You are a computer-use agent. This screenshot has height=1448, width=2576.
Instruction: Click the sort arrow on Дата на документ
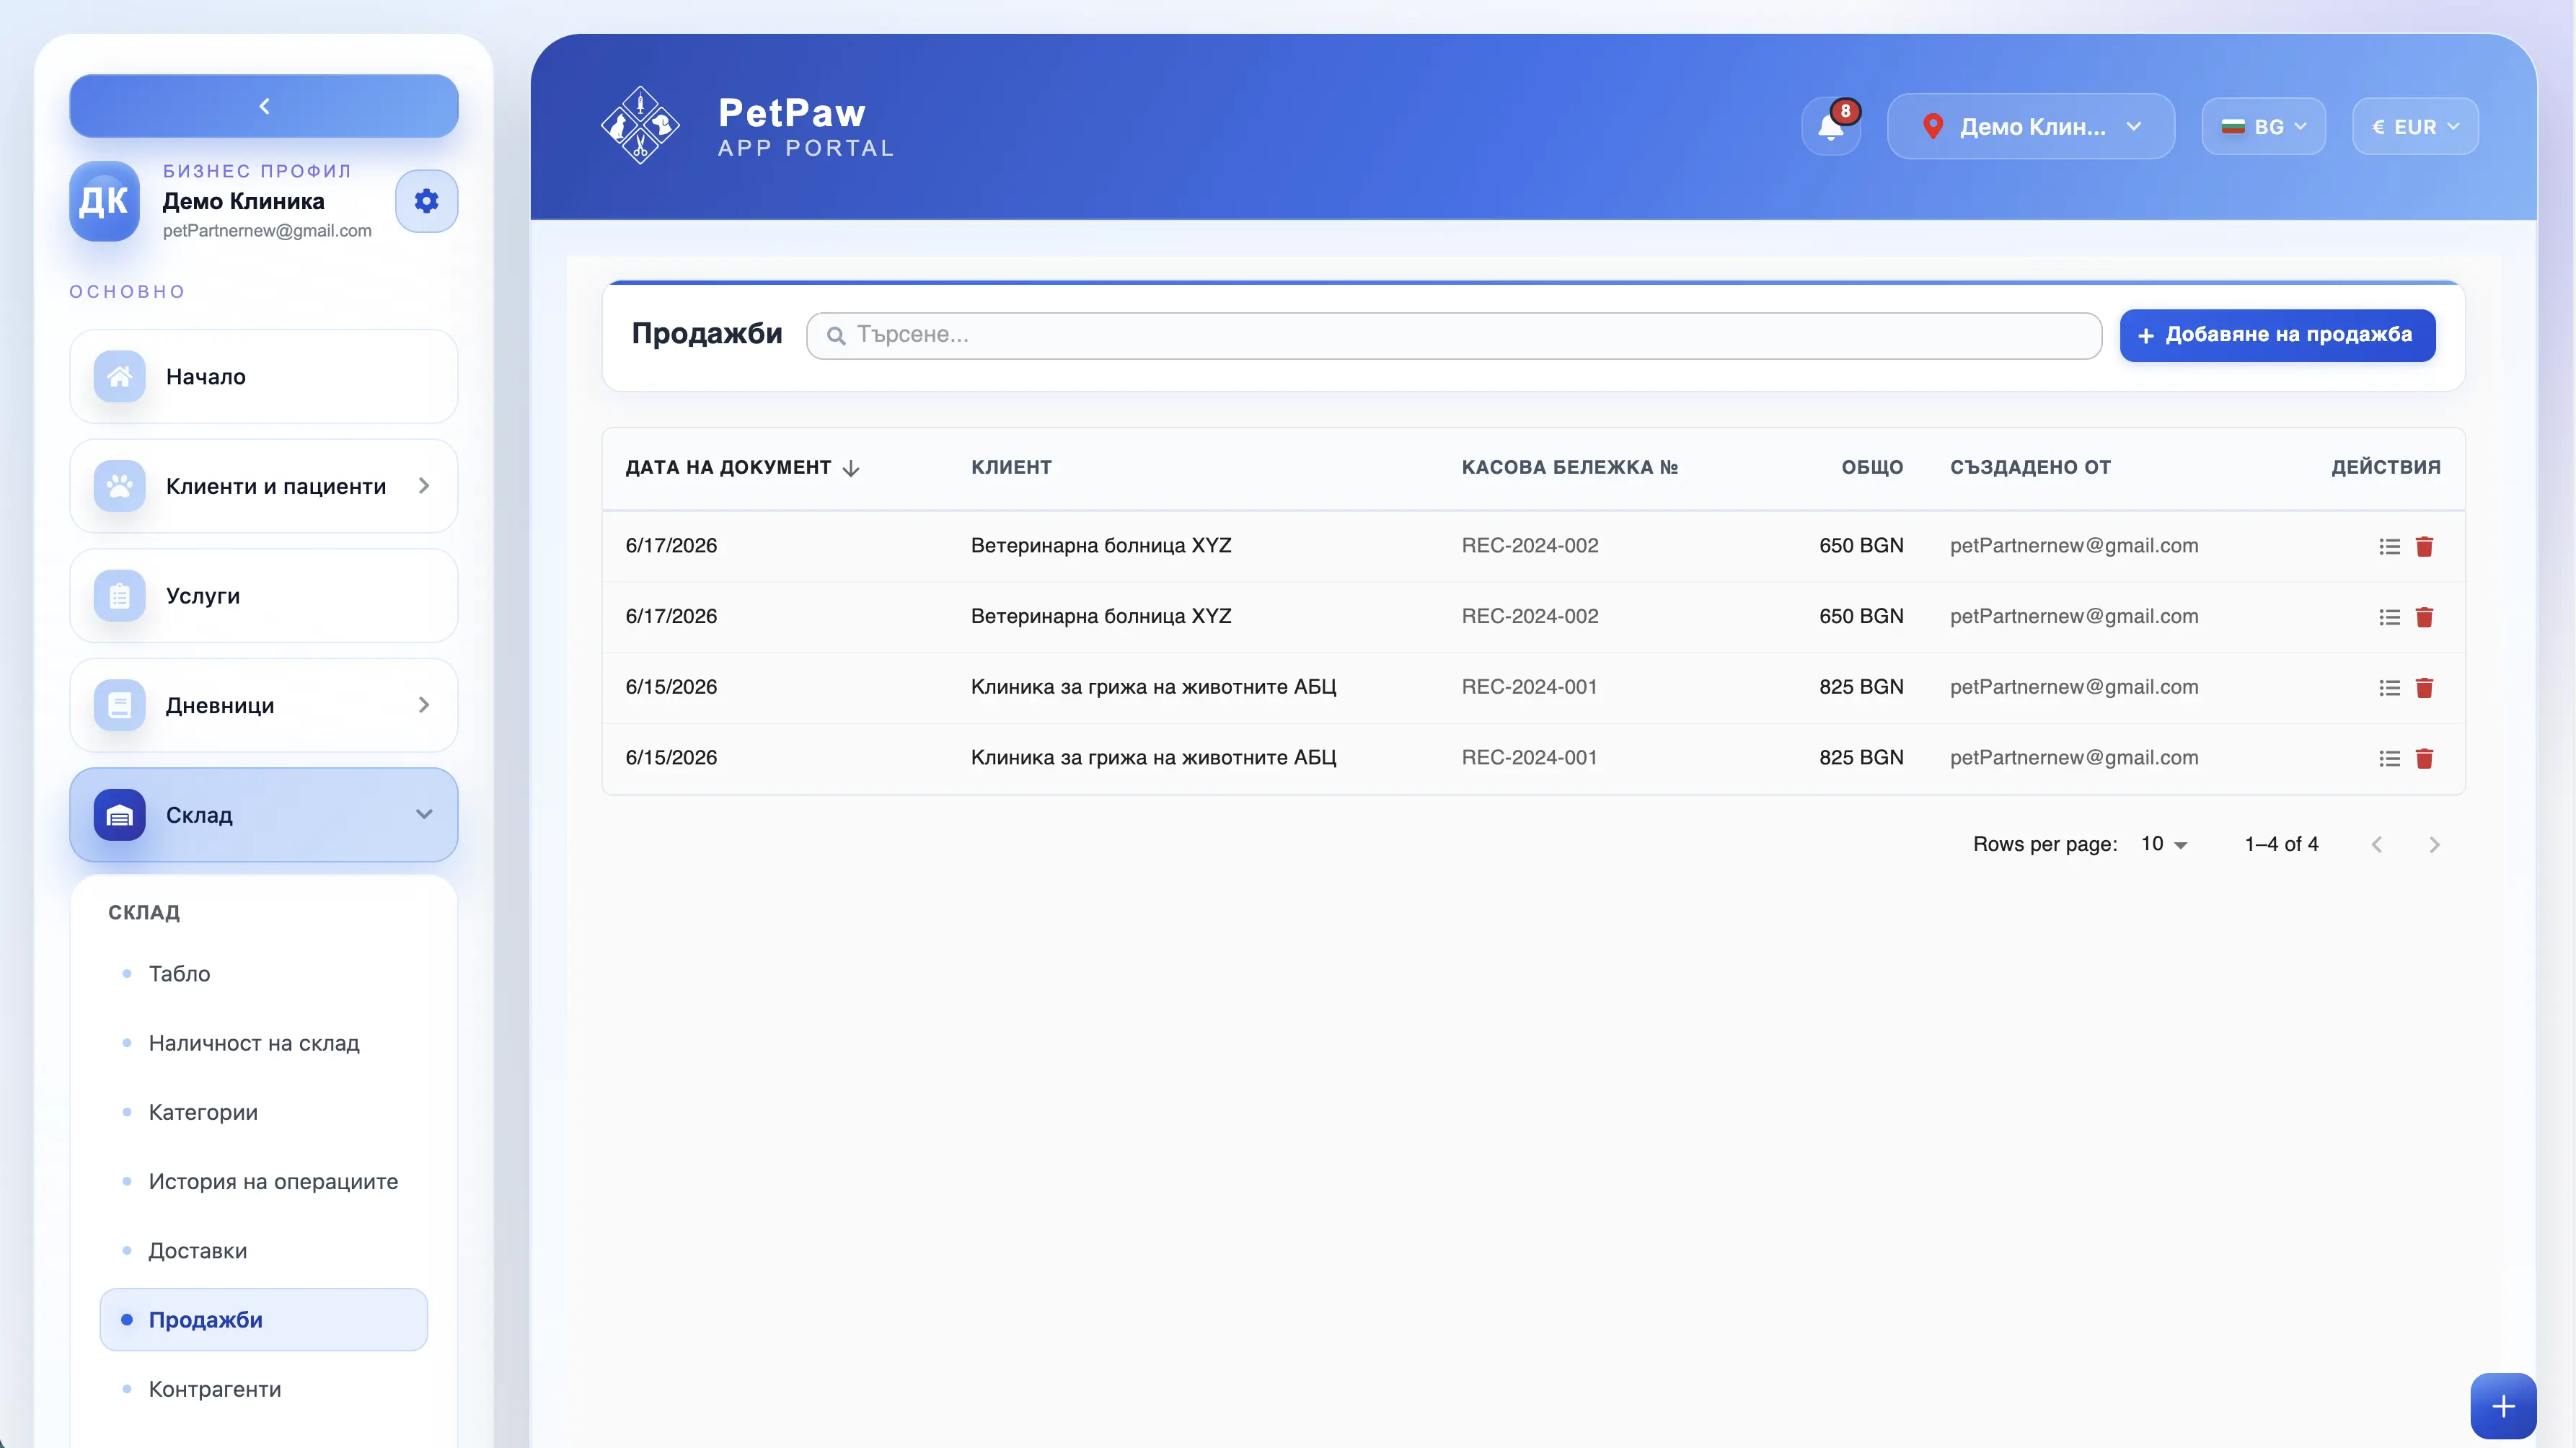coord(851,468)
